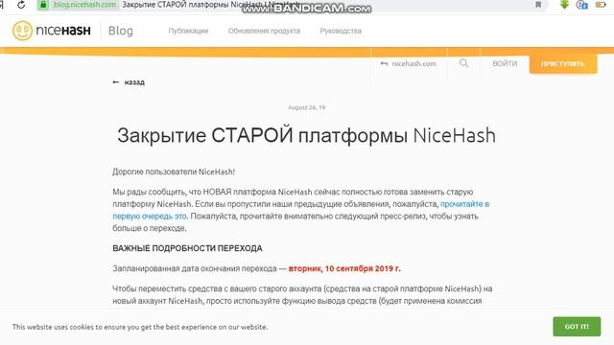Click the article title Закрытие СТАРОЙ платформы NiceHash

pos(307,136)
